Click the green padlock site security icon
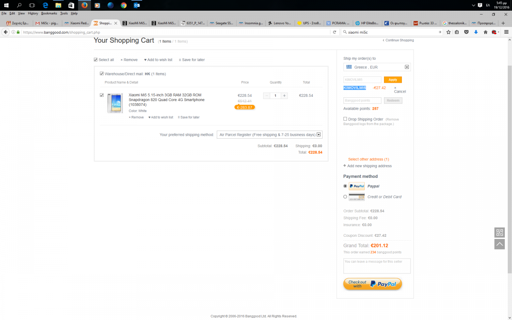This screenshot has height=320, width=512. (x=18, y=32)
